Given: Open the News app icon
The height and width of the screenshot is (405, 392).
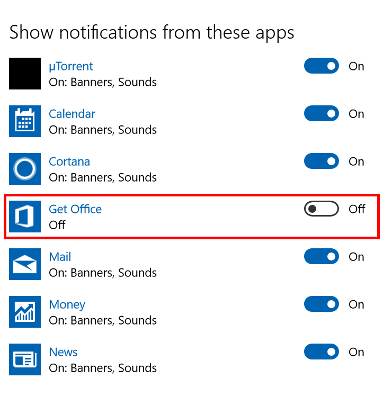Looking at the screenshot, I should point(25,359).
